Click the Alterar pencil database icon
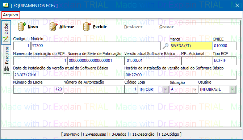 [54, 27]
